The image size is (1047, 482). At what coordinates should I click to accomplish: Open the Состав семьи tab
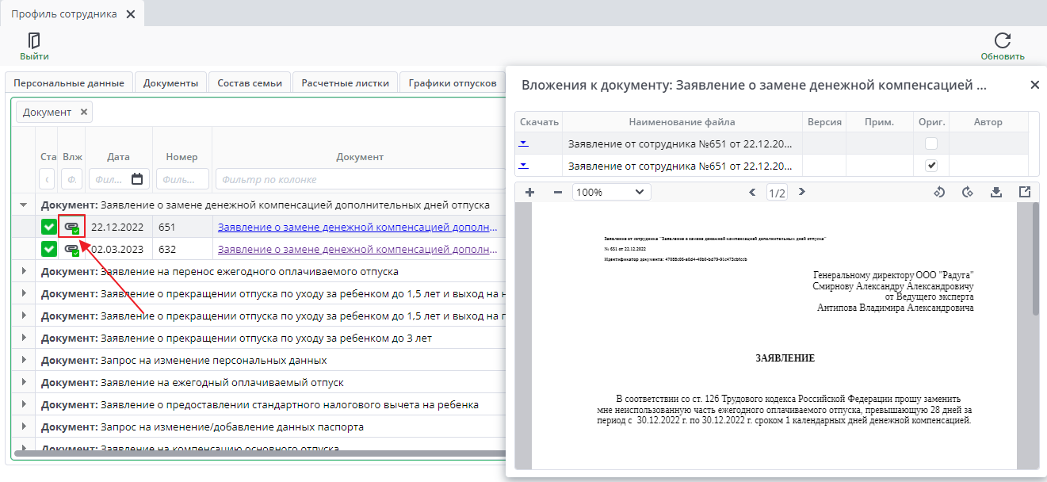click(x=249, y=82)
